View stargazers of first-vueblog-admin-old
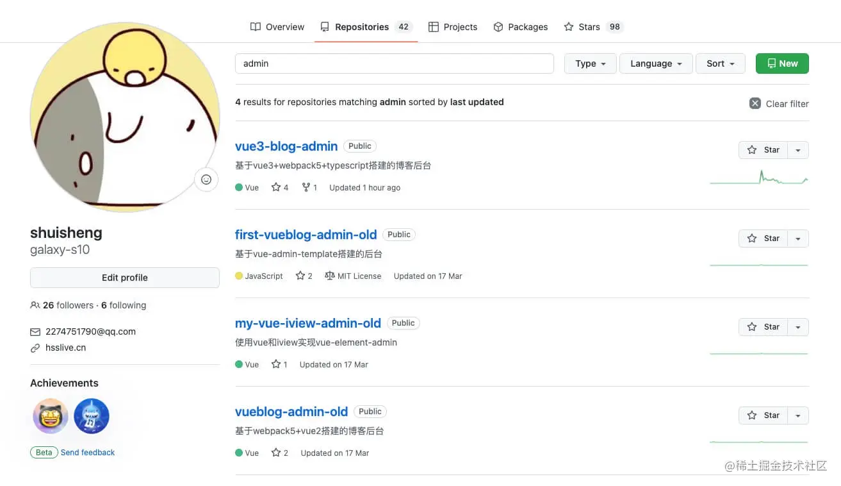The image size is (841, 486). click(x=304, y=276)
